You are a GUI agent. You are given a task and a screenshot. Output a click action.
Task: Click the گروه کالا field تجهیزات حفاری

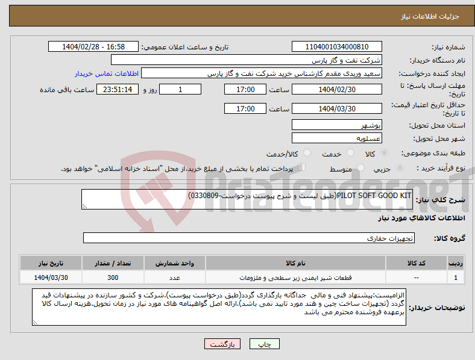tap(249, 238)
